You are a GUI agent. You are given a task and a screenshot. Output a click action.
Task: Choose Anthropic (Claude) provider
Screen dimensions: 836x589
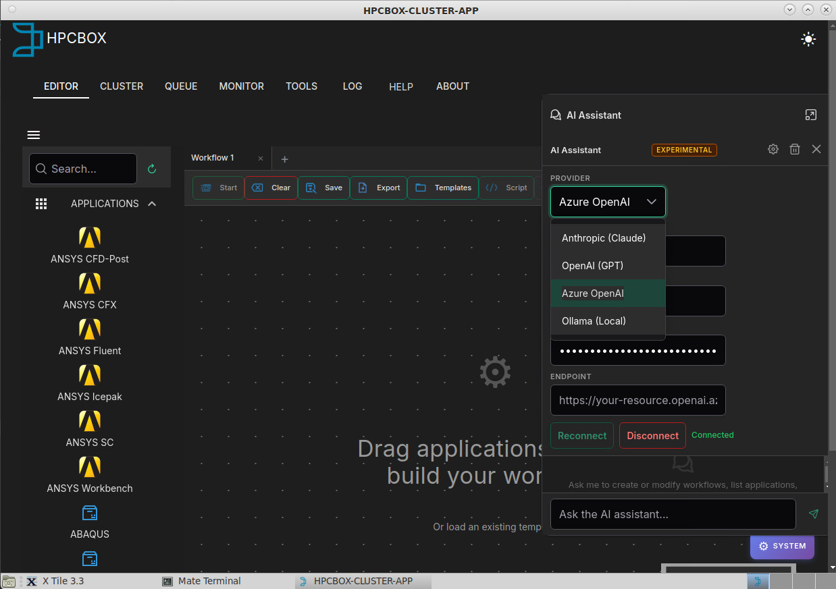(608, 238)
